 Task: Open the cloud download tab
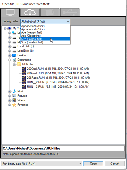(x=30, y=12)
